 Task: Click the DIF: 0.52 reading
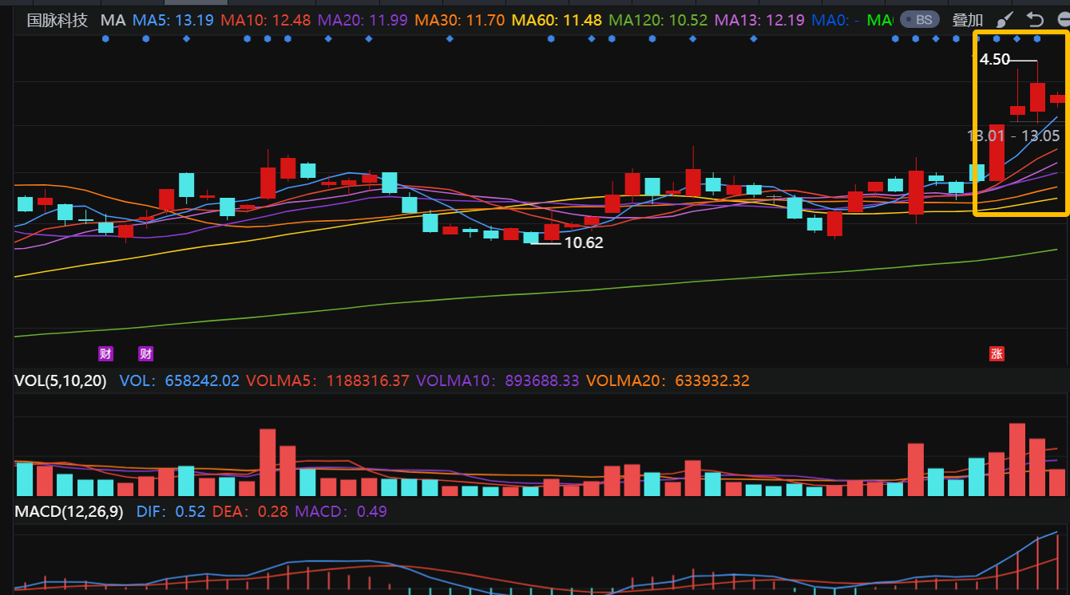171,511
